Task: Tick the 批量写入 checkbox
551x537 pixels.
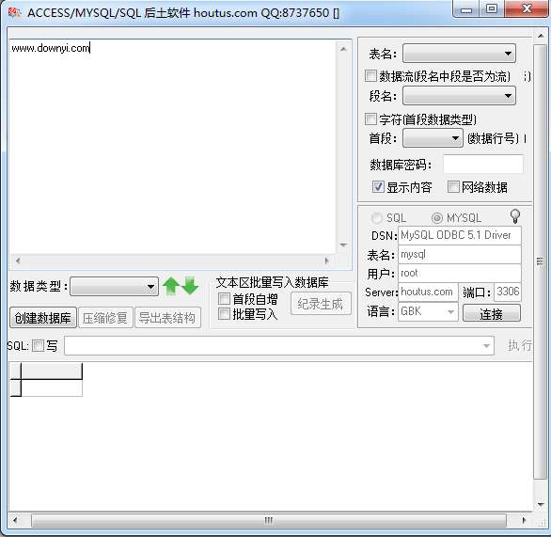Action: tap(224, 314)
